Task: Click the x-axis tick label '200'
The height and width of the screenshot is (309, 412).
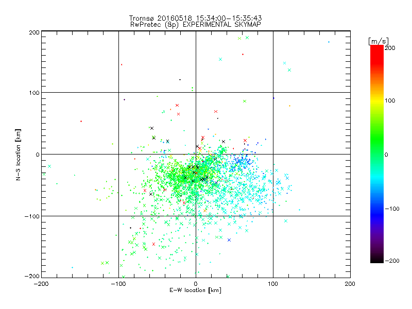Action: point(350,284)
